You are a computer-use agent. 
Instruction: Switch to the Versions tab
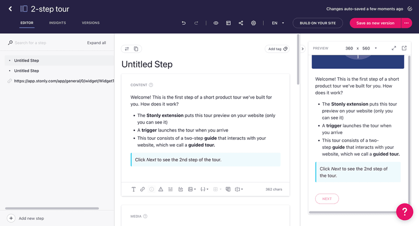(91, 23)
